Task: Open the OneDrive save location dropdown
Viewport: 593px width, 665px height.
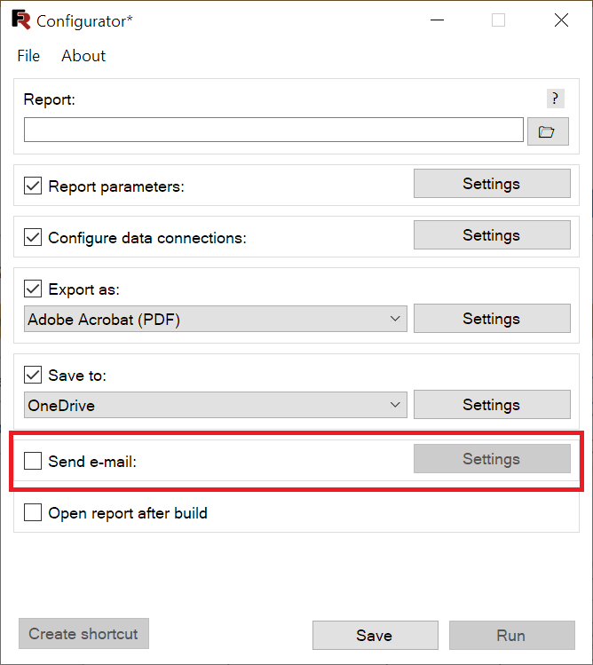Action: point(216,405)
